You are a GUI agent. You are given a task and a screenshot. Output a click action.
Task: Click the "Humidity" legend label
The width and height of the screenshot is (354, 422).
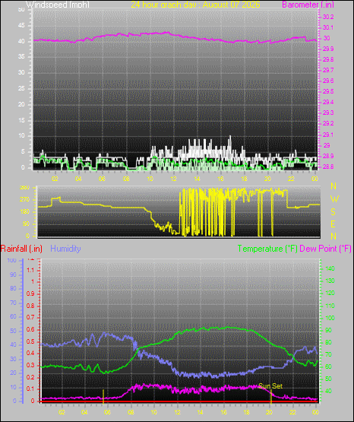(x=65, y=249)
